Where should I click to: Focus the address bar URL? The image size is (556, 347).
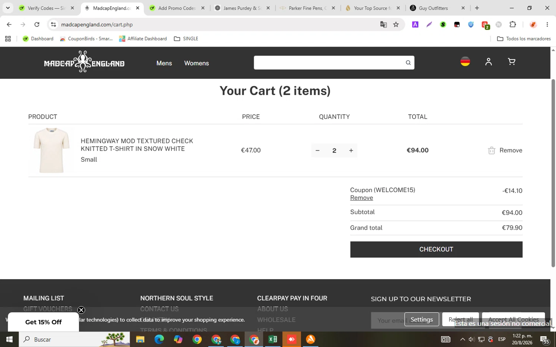pos(97,24)
